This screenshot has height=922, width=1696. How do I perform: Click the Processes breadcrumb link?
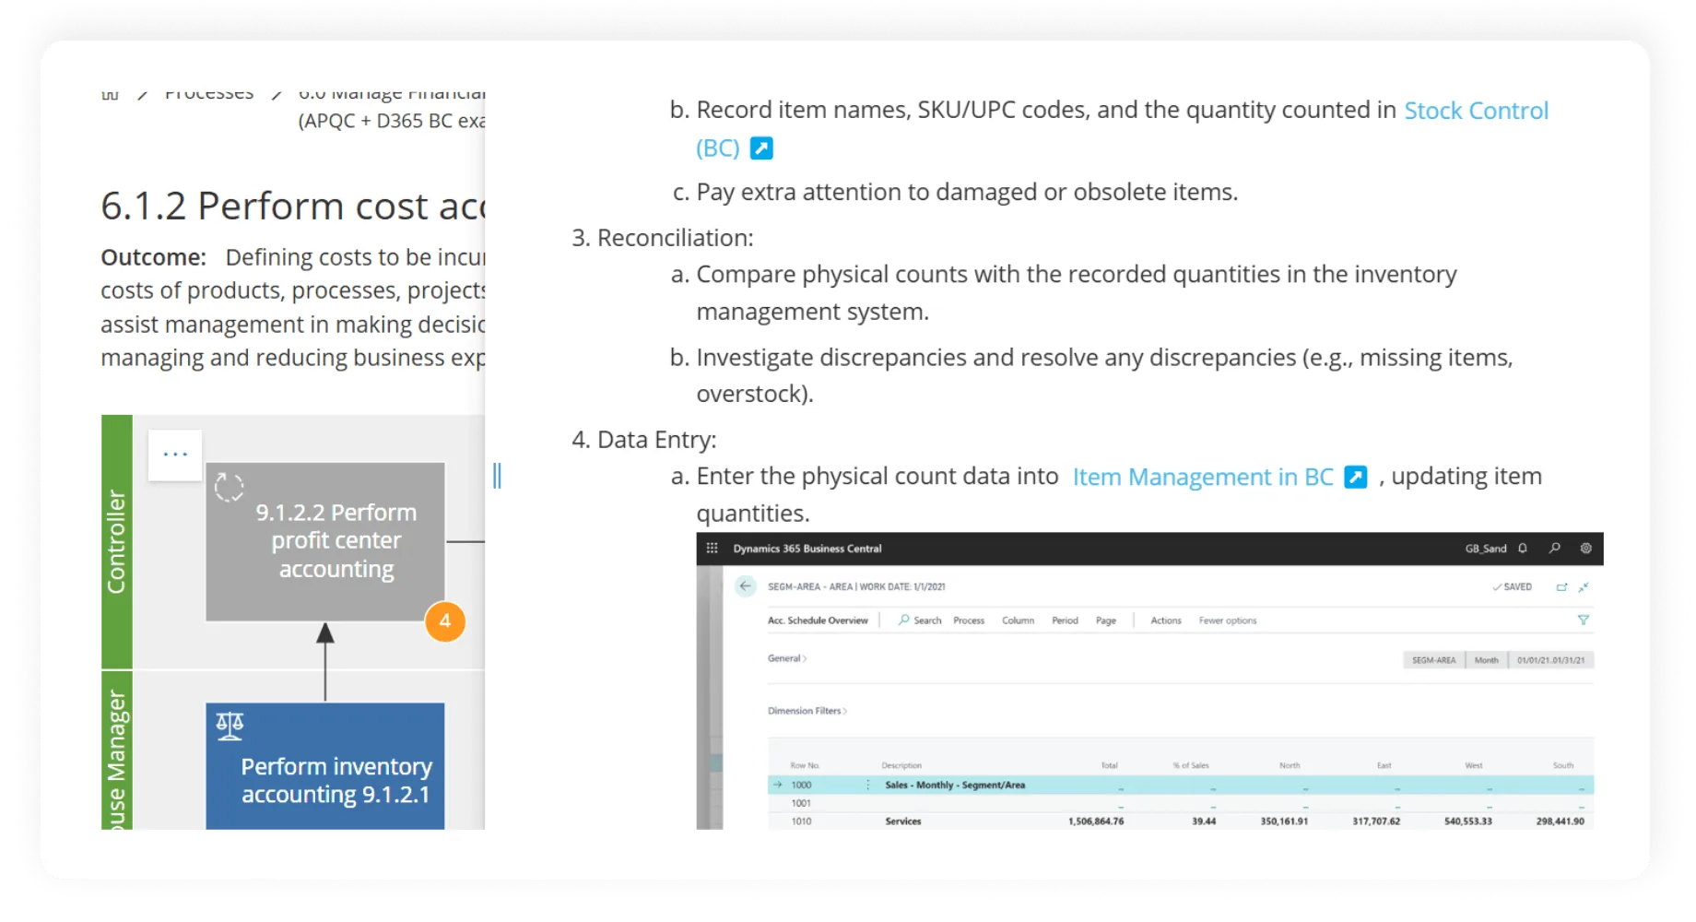209,93
